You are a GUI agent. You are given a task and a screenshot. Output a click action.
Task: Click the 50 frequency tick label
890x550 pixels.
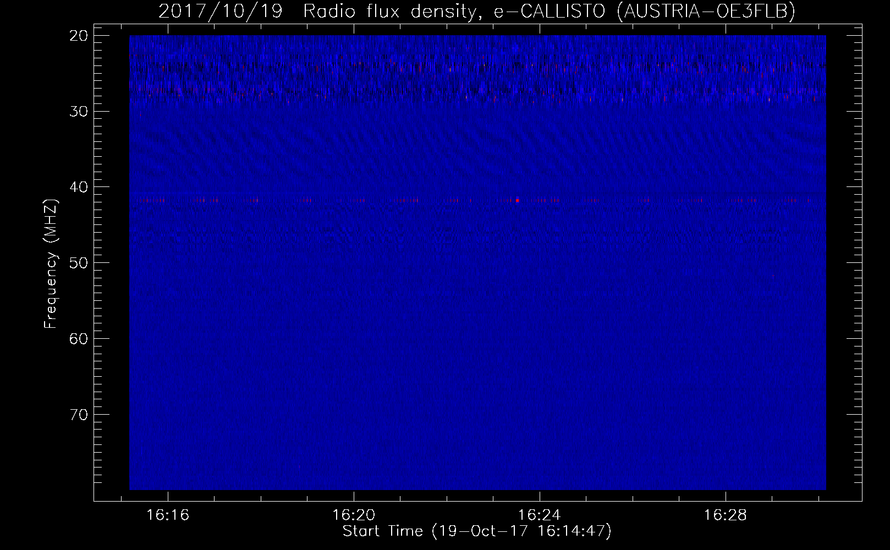tap(79, 263)
